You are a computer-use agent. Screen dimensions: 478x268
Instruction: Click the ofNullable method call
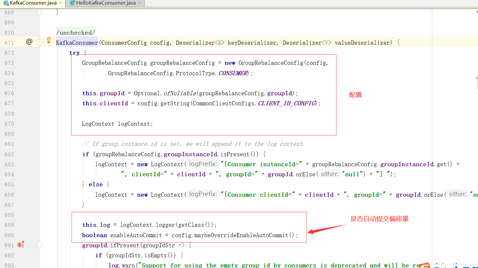pyautogui.click(x=180, y=93)
